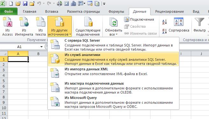Choose С сервера SQL Server
The image size is (209, 119).
[x=113, y=45]
